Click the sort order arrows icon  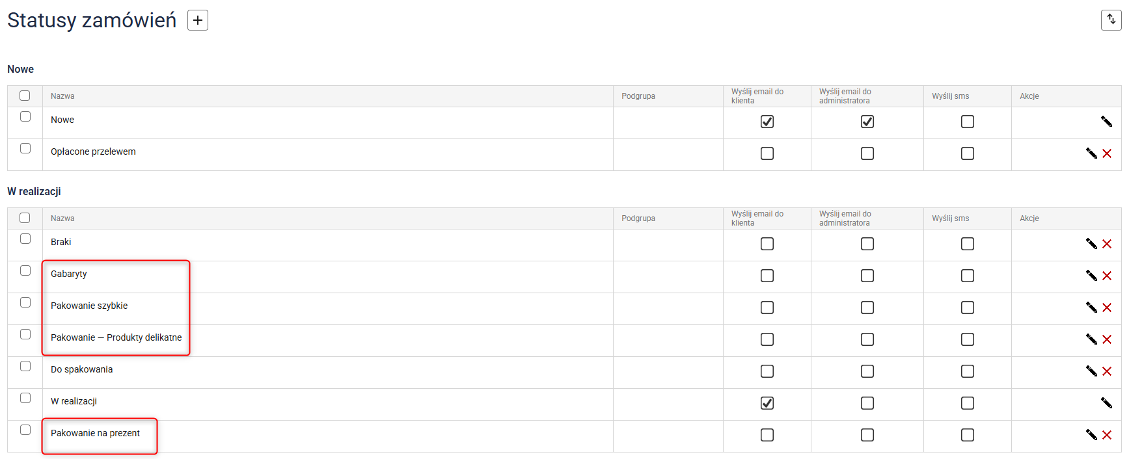(x=1111, y=20)
